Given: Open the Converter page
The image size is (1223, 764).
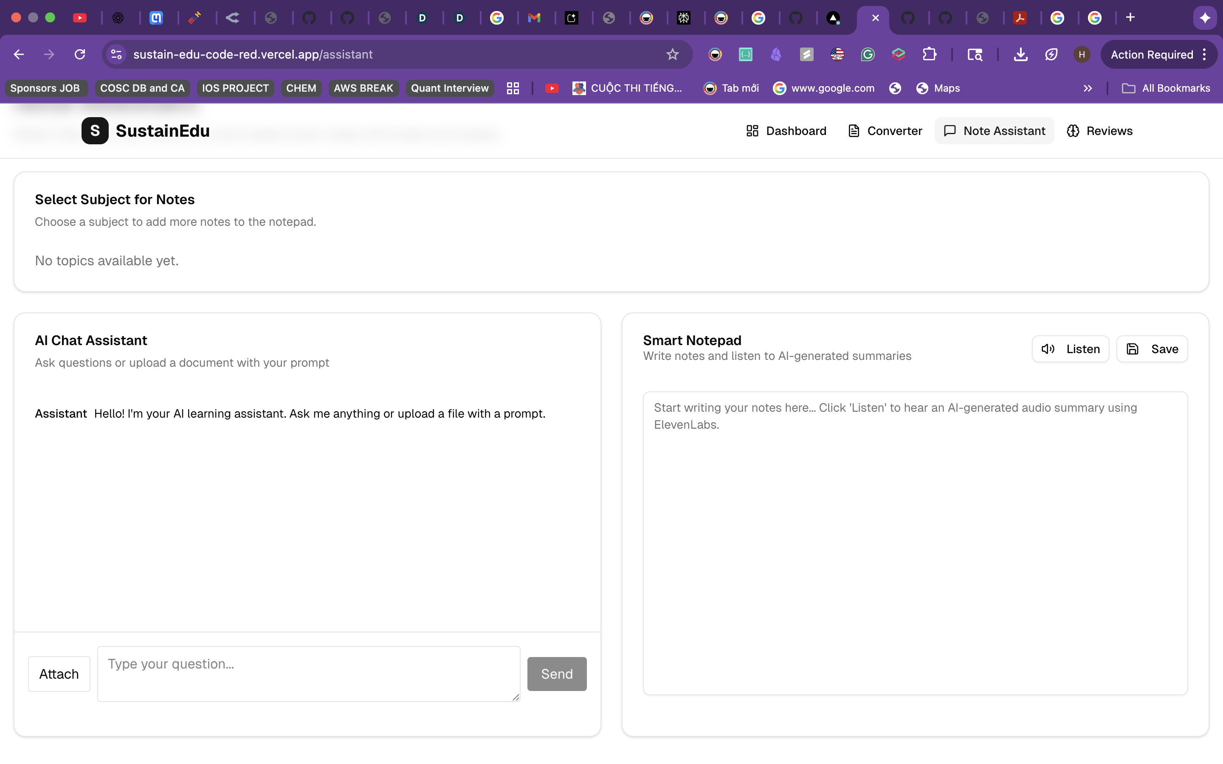Looking at the screenshot, I should [885, 131].
